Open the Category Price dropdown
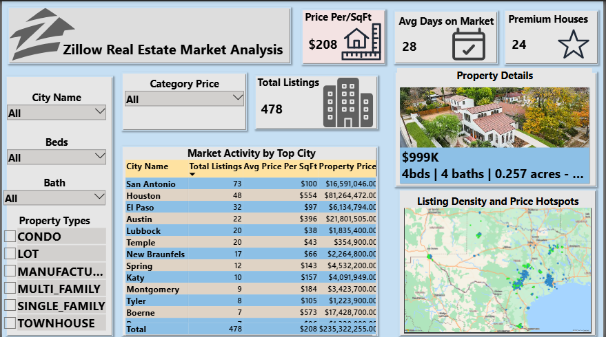606x337 pixels. [184, 99]
